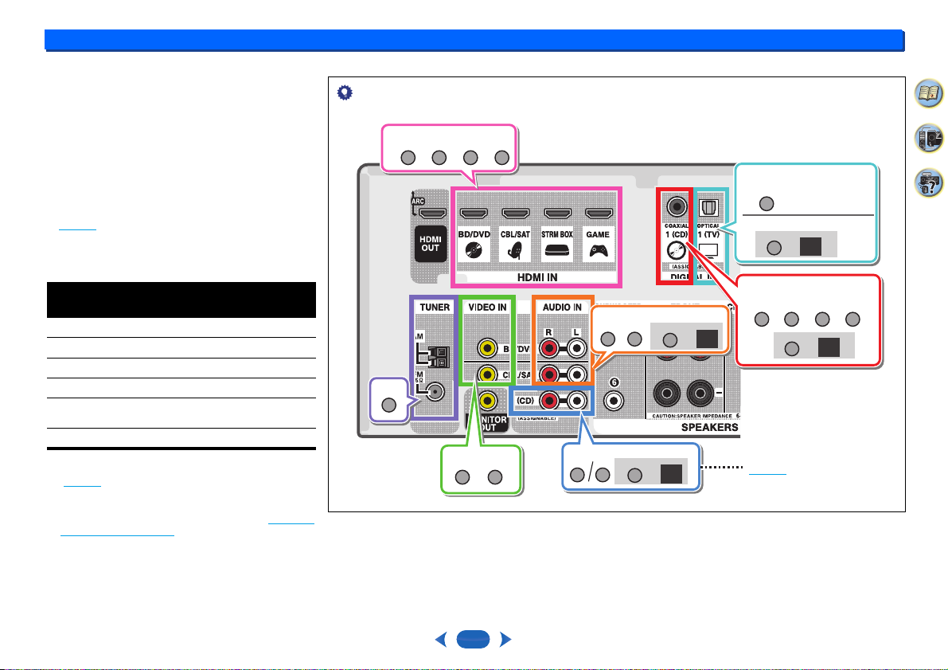Open the contents book icon
This screenshot has height=670, width=948.
(x=929, y=93)
